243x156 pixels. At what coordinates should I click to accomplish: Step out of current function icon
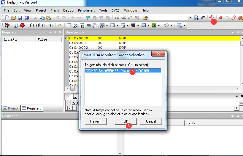pos(45,25)
